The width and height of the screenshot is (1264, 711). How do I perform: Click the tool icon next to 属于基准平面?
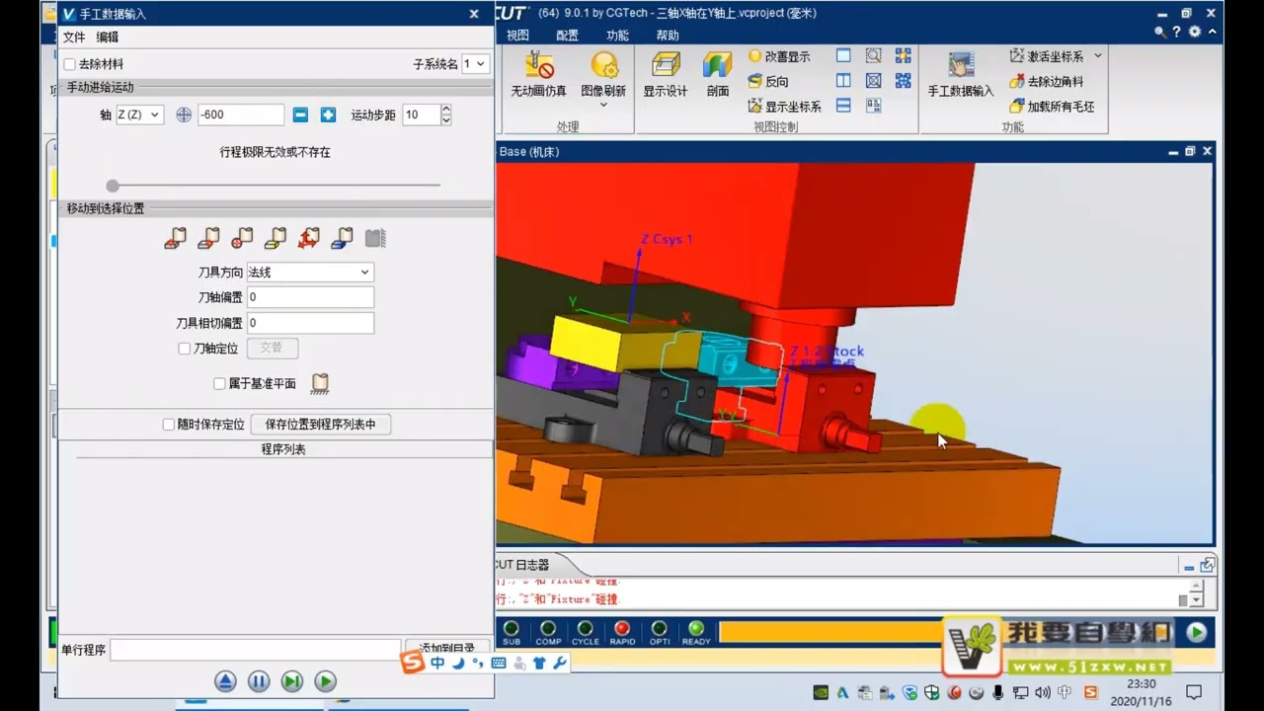coord(319,383)
